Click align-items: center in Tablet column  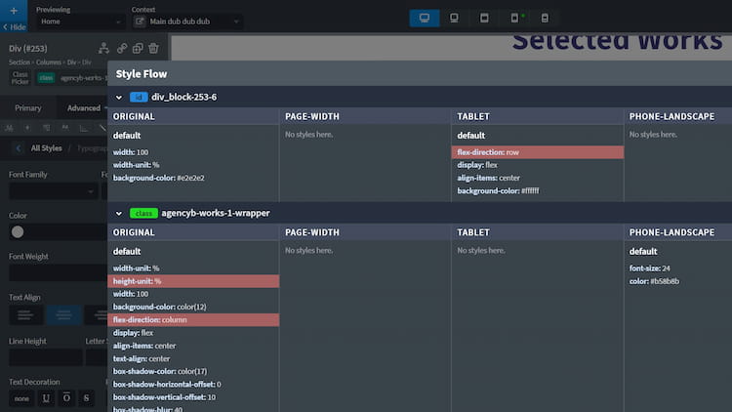click(488, 178)
